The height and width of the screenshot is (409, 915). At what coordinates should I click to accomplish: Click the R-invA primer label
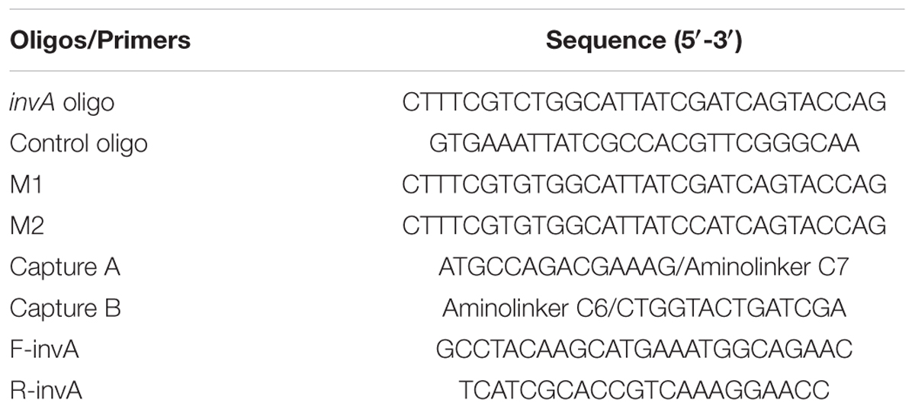pyautogui.click(x=46, y=391)
